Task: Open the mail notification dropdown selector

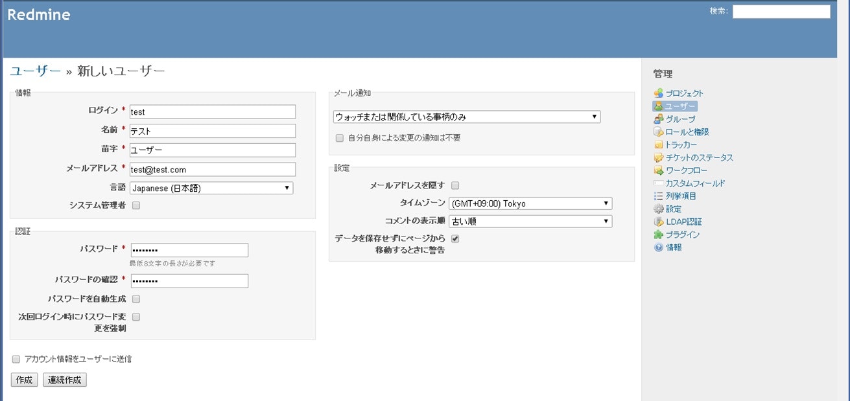Action: 466,117
